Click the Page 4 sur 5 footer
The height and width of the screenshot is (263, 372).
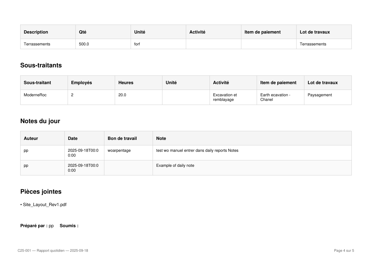tap(344, 251)
